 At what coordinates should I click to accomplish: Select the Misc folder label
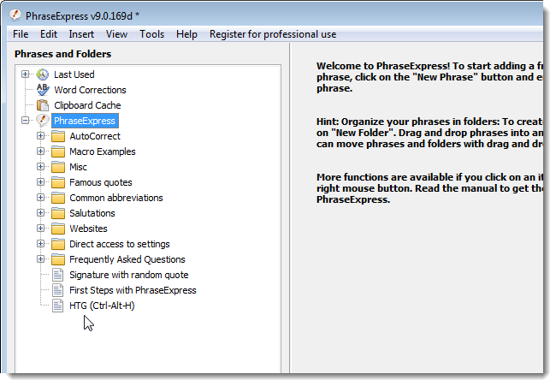pos(78,167)
